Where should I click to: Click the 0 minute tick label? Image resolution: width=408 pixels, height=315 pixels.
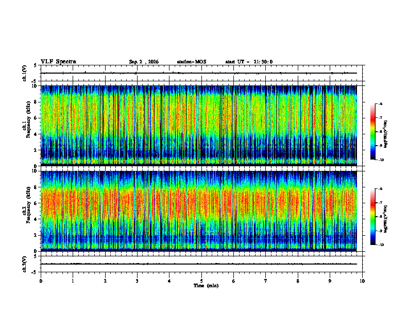click(41, 281)
